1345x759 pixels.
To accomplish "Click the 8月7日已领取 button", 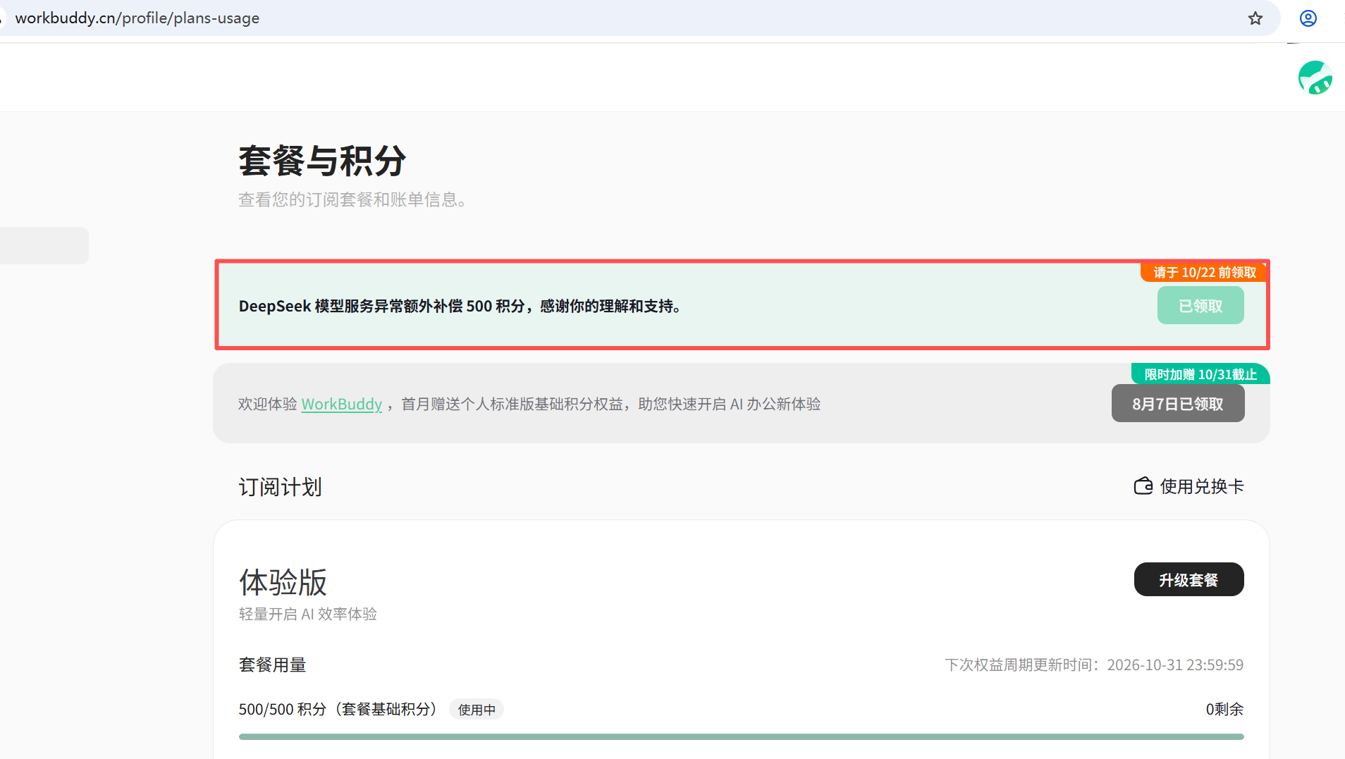I will click(x=1178, y=404).
